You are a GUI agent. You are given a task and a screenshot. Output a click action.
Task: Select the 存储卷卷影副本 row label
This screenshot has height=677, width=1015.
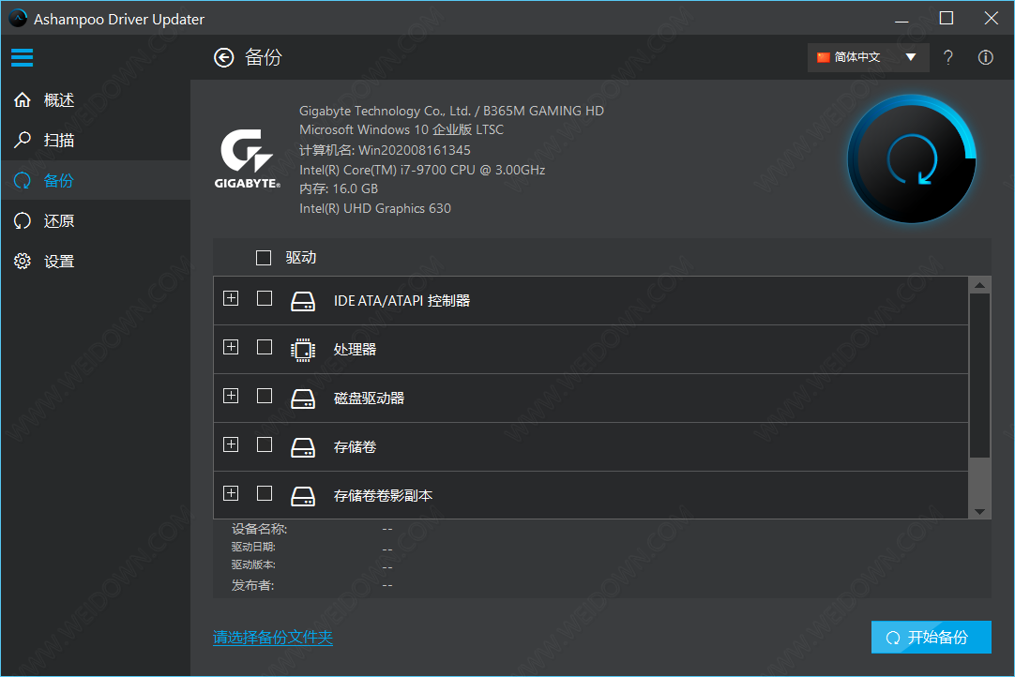(x=383, y=496)
